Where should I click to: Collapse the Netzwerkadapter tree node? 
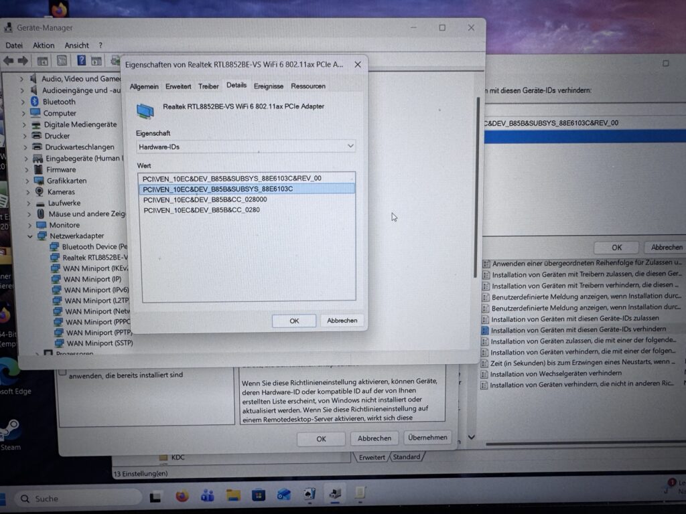click(x=30, y=236)
